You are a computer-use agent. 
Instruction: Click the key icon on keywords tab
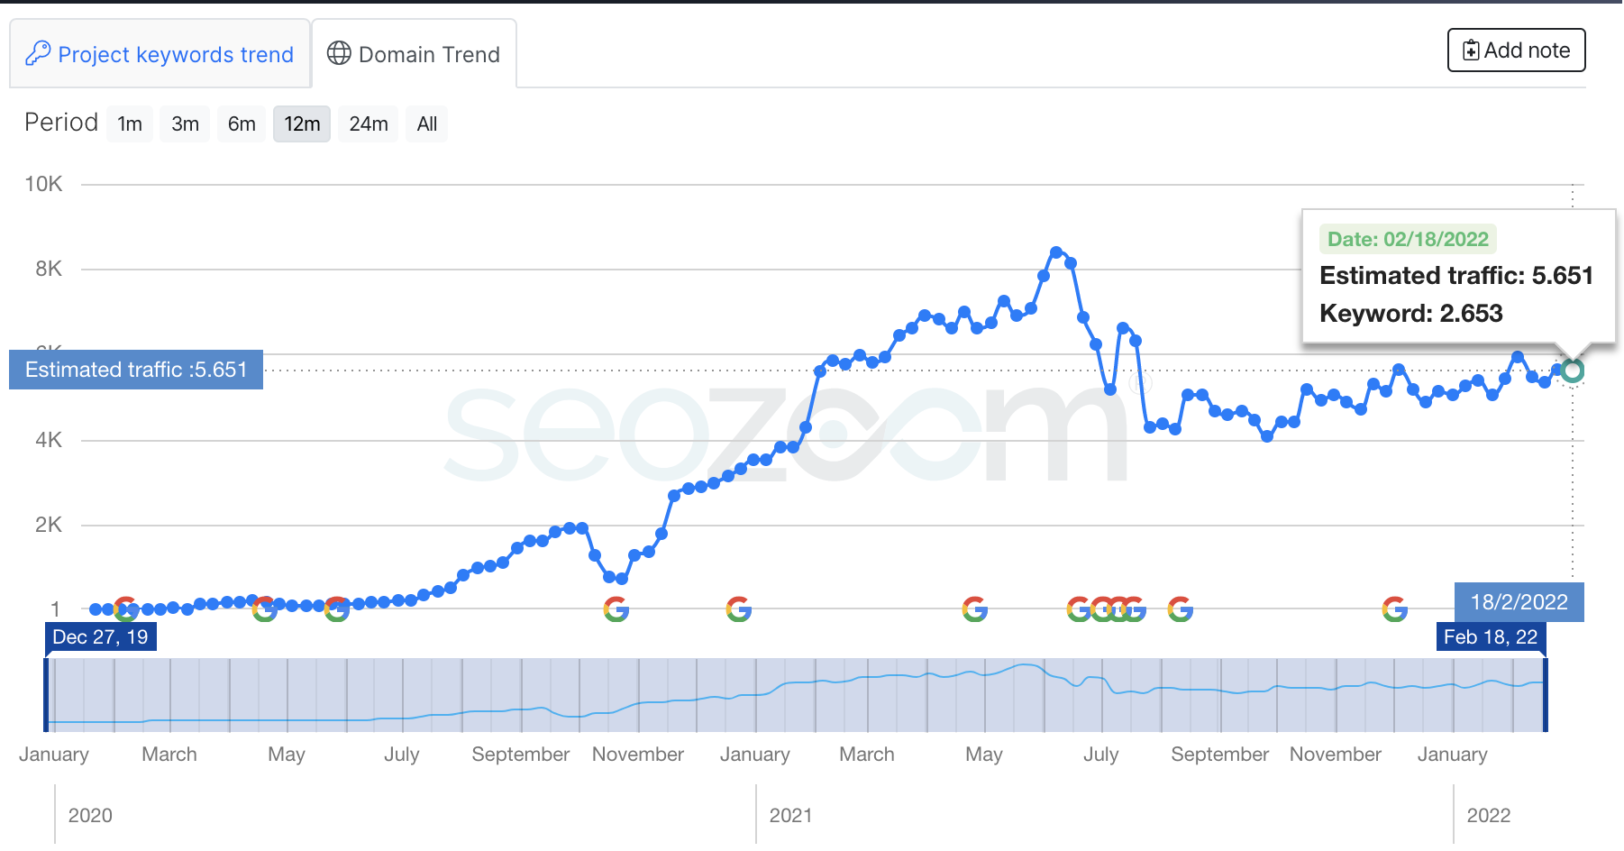(x=38, y=53)
